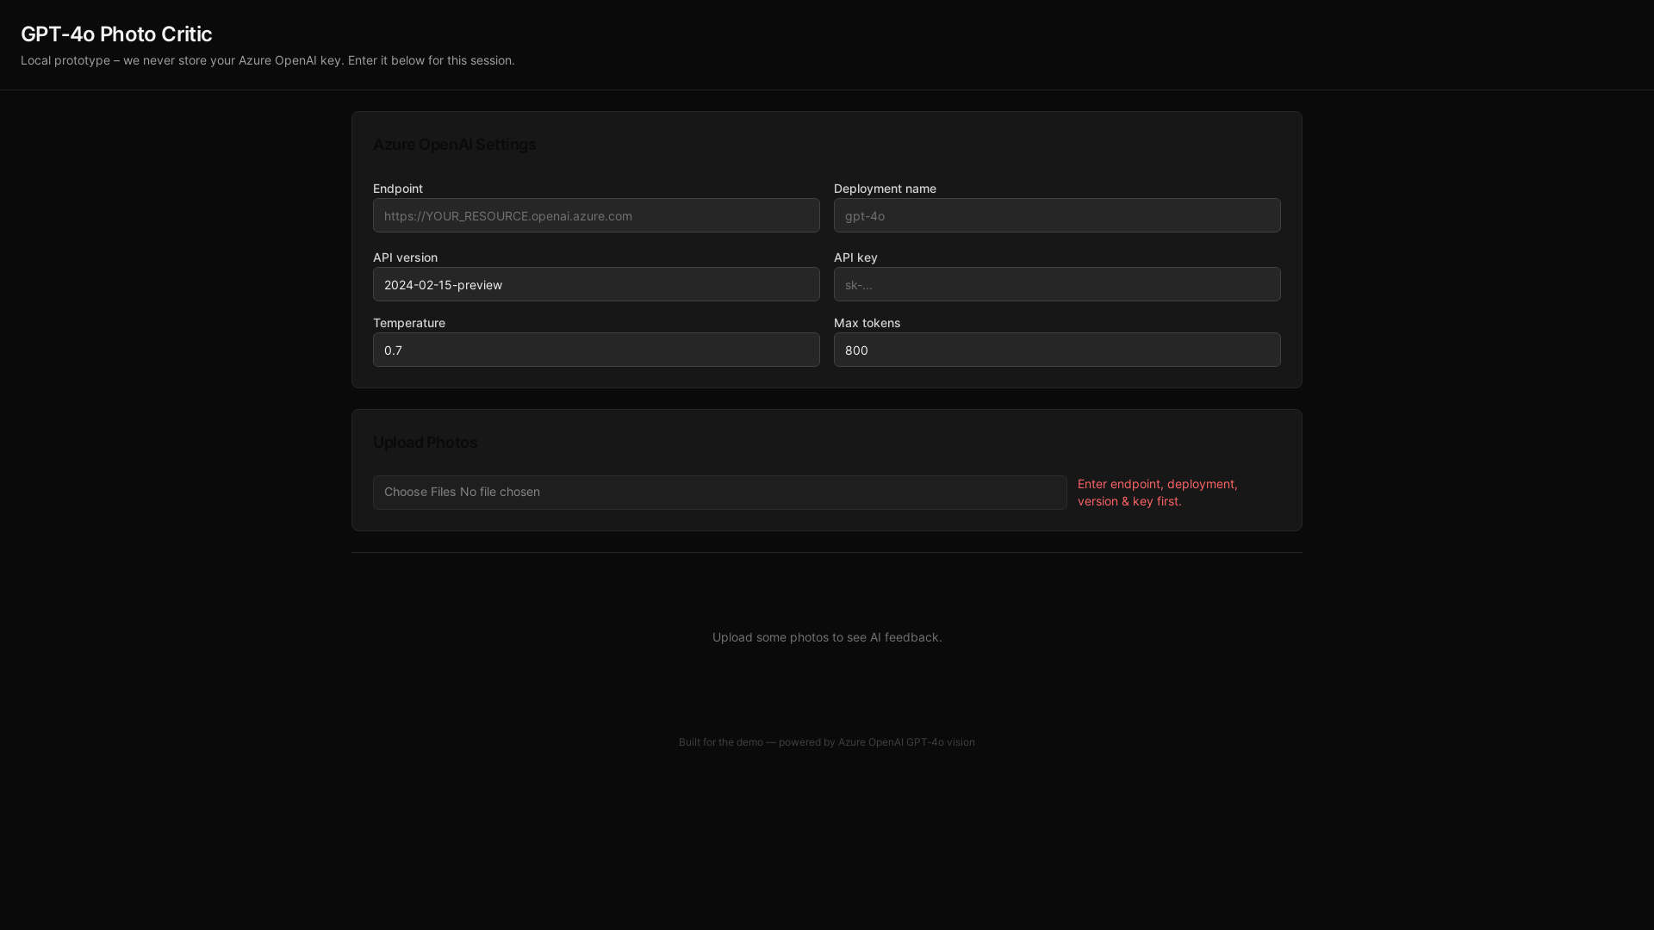Click the Endpoint field label
Image resolution: width=1654 pixels, height=930 pixels.
click(398, 189)
